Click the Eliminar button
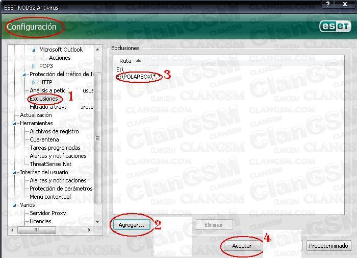Viewport: 357px width, 258px height. [x=214, y=225]
